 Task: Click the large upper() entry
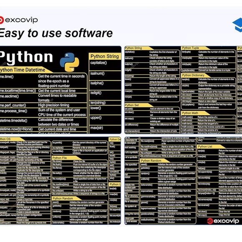96,118
